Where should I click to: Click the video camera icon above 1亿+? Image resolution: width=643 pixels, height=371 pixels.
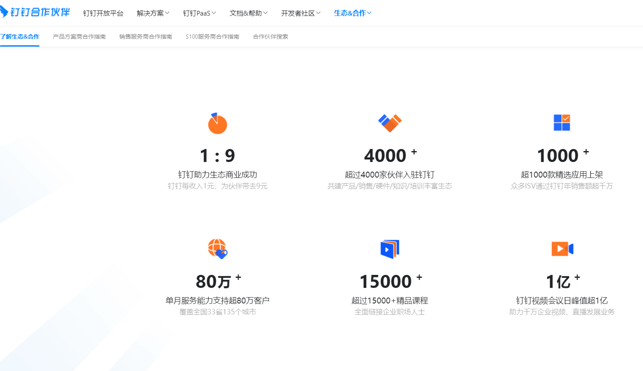tap(562, 249)
